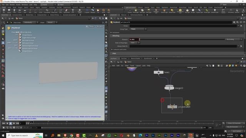246x138 pixels.
Task: Play the timeline forward
Action: (x=14, y=123)
